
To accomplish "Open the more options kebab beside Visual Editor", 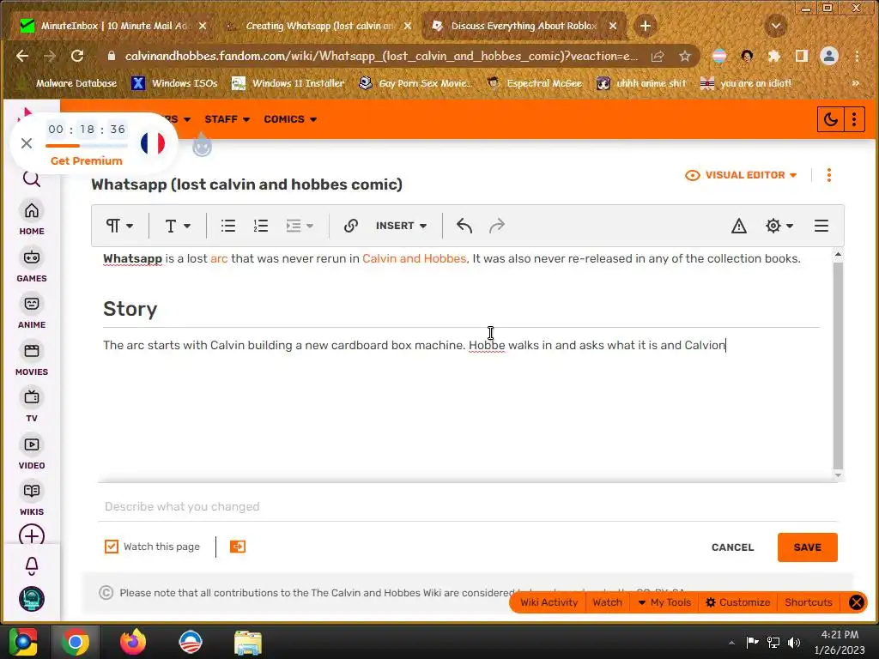I will coord(829,175).
